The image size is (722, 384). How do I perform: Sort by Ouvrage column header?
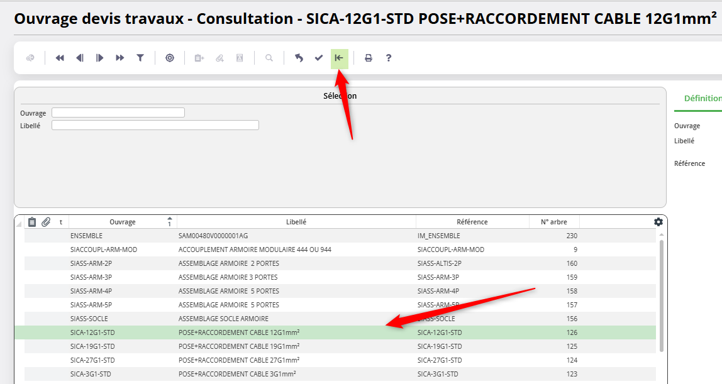123,222
